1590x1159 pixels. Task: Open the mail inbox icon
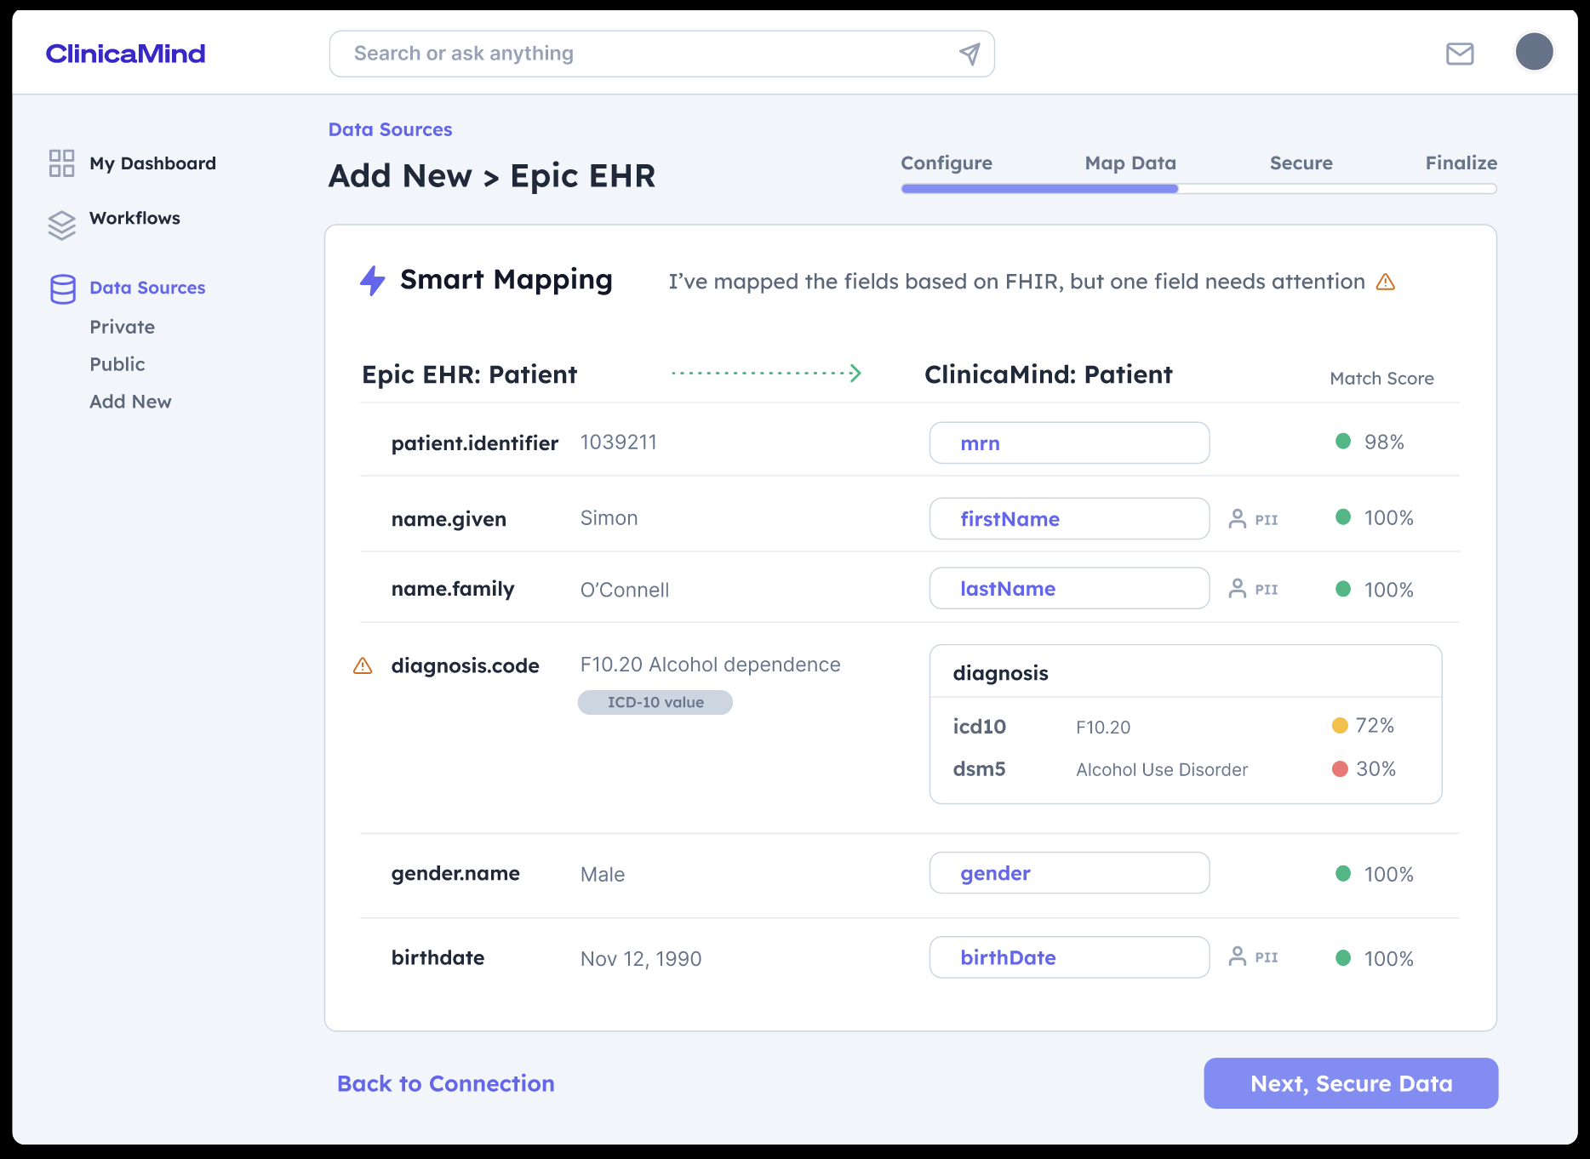pos(1460,54)
